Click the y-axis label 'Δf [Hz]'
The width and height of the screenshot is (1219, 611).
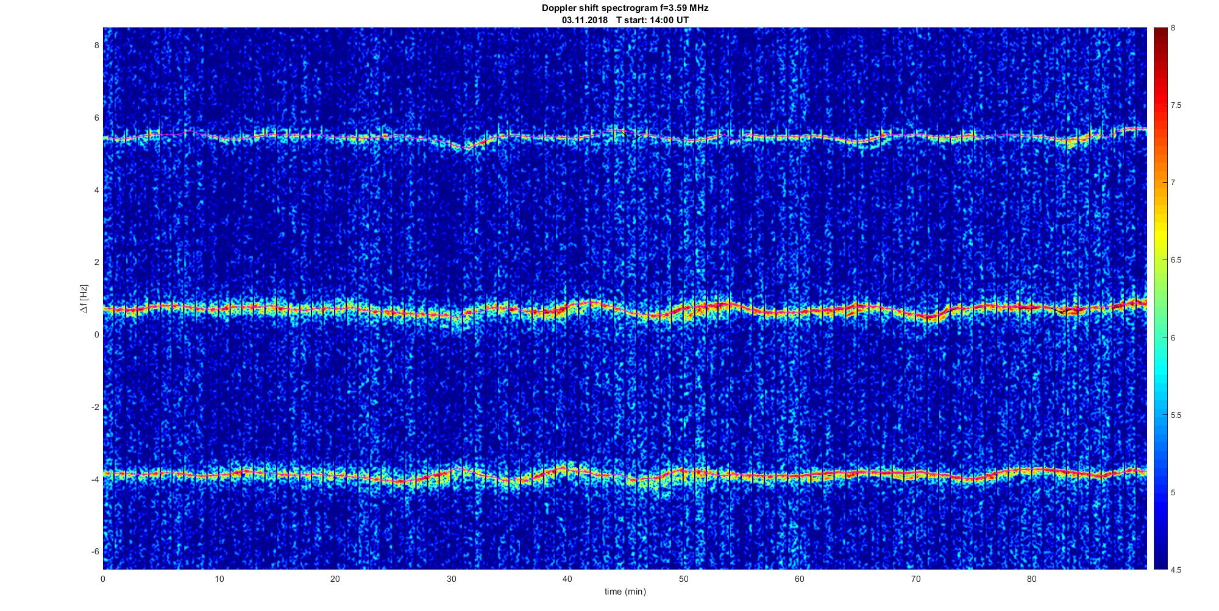pyautogui.click(x=84, y=298)
